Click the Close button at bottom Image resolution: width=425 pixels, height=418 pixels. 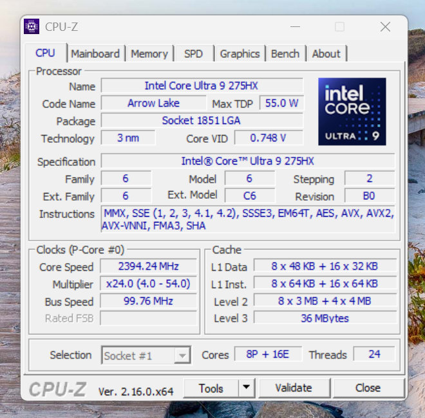click(368, 388)
